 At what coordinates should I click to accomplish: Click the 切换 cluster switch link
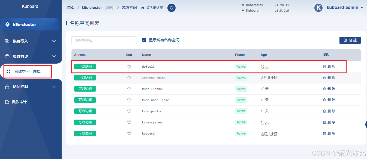coord(109,8)
